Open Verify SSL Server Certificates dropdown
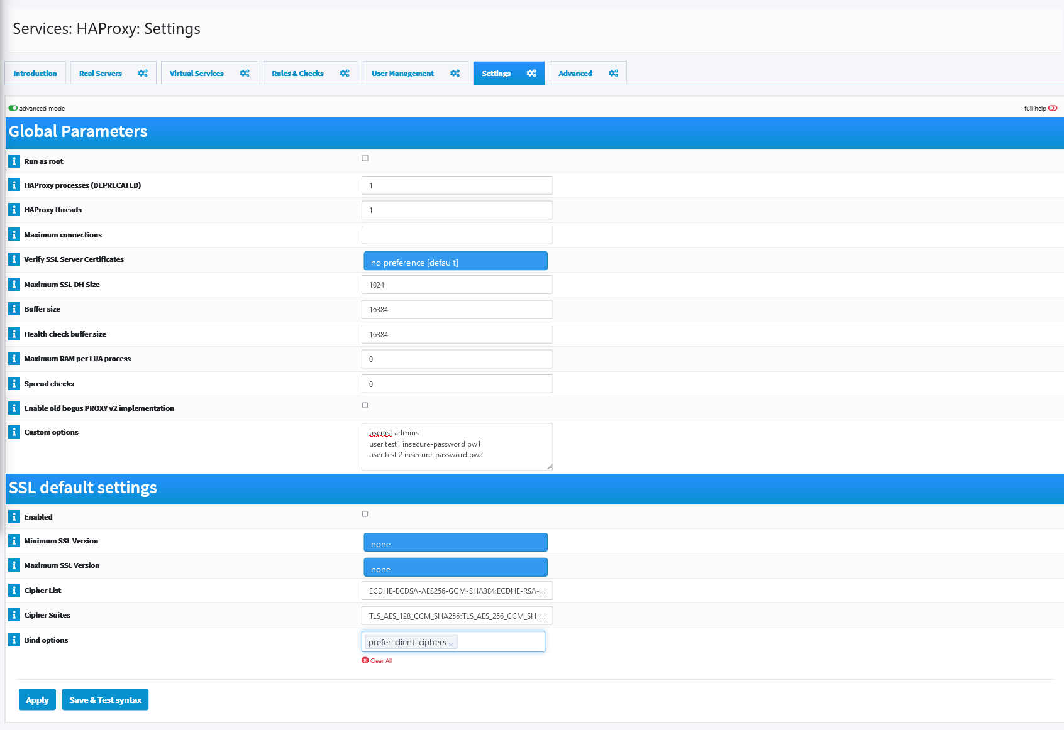This screenshot has height=730, width=1064. tap(455, 261)
